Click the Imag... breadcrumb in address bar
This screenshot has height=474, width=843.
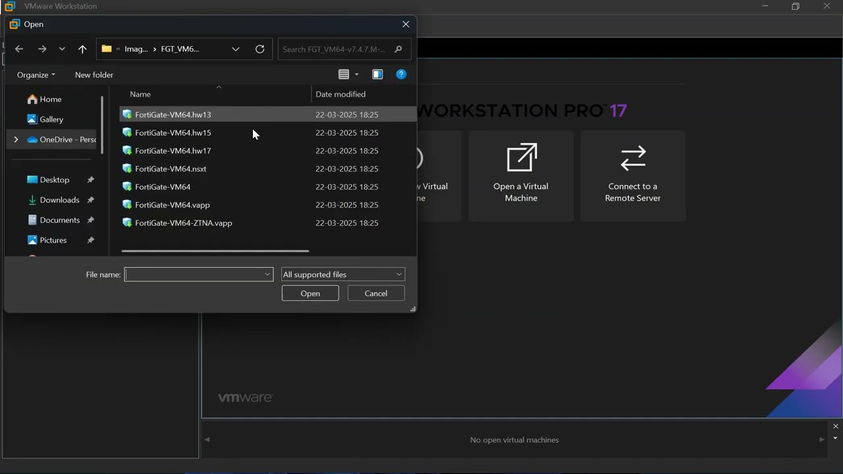(x=136, y=49)
